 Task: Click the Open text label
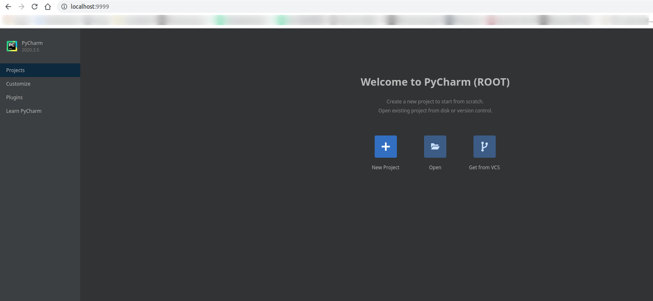pyautogui.click(x=435, y=168)
